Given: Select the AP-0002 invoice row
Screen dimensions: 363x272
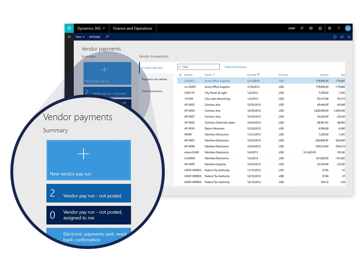Looking at the screenshot, I should click(x=261, y=105).
